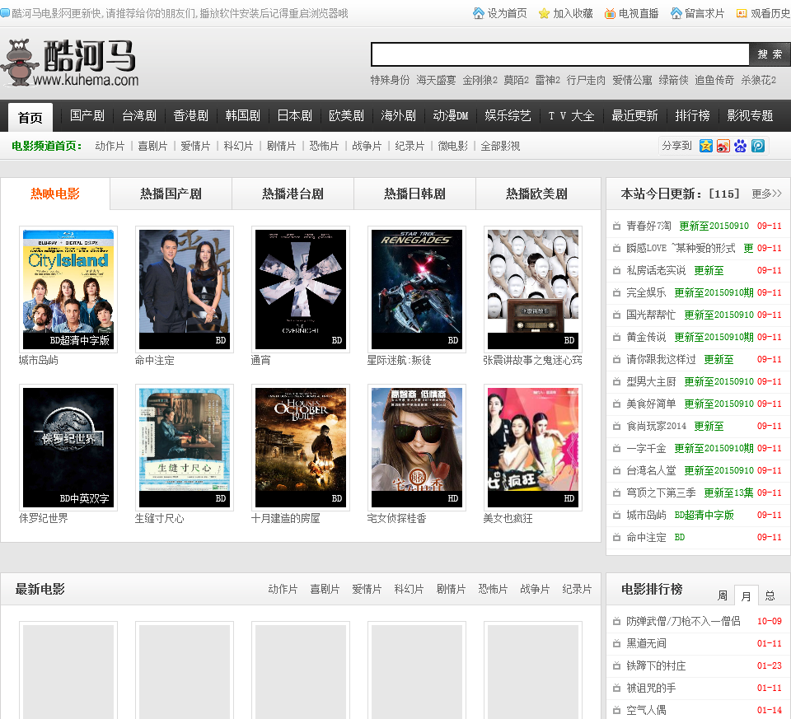The height and width of the screenshot is (719, 791).
Task: Click the 电影频道首页 label link
Action: (x=46, y=147)
